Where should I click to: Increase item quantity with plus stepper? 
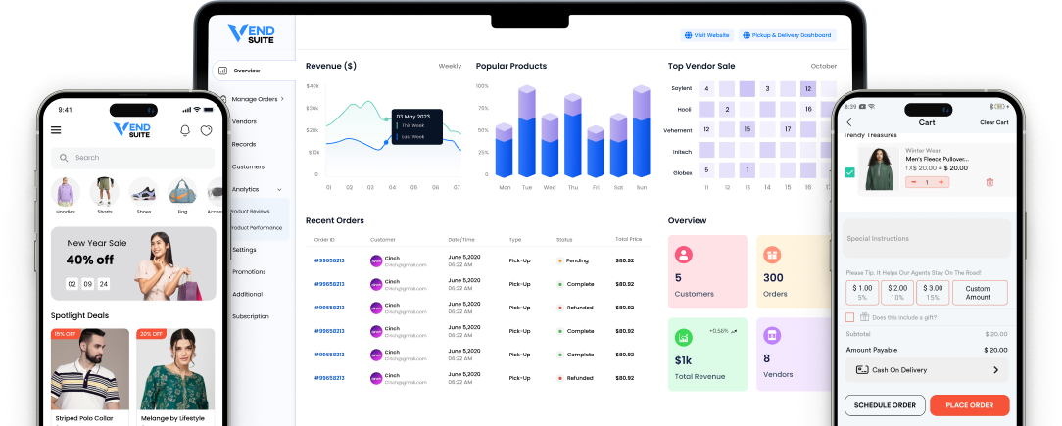941,182
